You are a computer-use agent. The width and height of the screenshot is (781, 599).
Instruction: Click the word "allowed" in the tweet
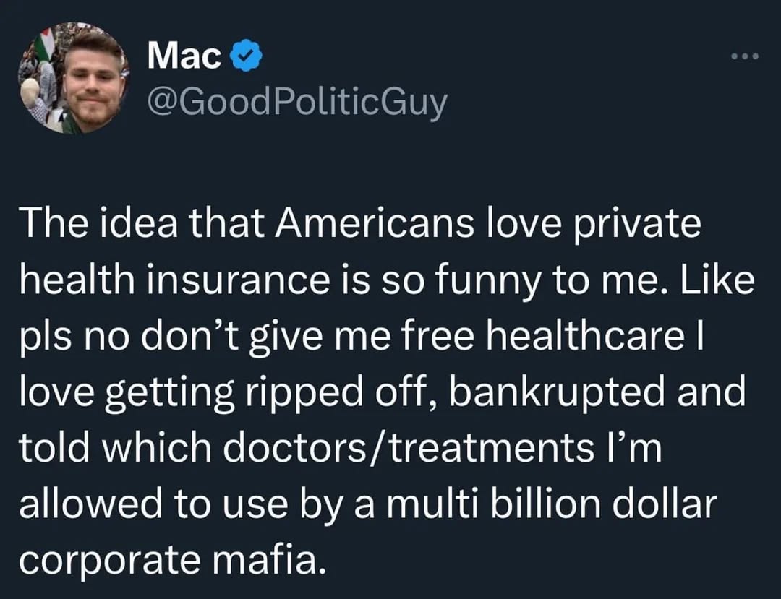(x=89, y=504)
